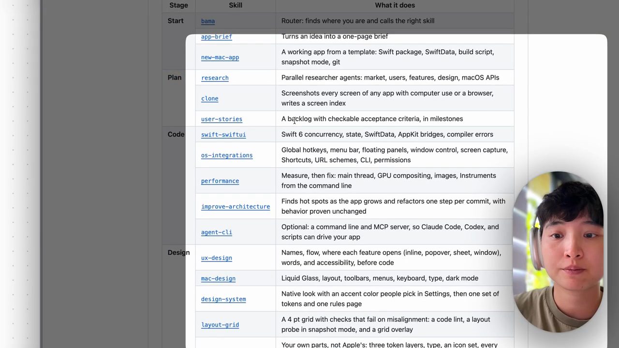Image resolution: width=619 pixels, height=348 pixels.
Task: Select the 'Skill' column header
Action: click(236, 5)
